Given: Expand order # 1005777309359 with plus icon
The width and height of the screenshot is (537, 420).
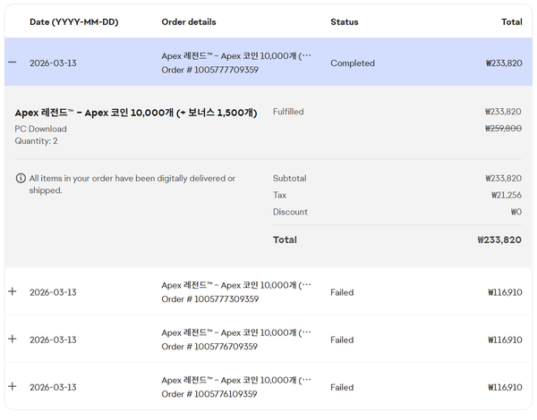Looking at the screenshot, I should click(x=12, y=291).
